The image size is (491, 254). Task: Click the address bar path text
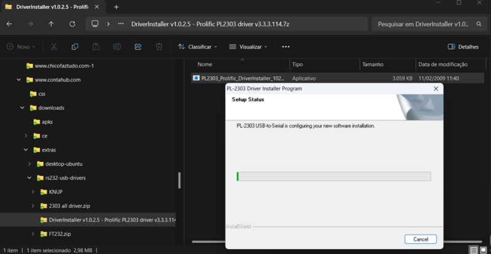[x=210, y=24]
